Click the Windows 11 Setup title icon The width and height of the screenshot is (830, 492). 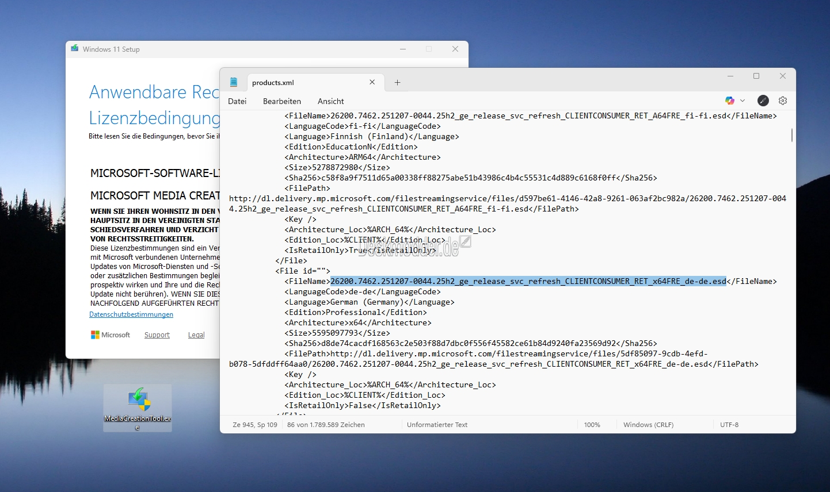click(x=75, y=49)
